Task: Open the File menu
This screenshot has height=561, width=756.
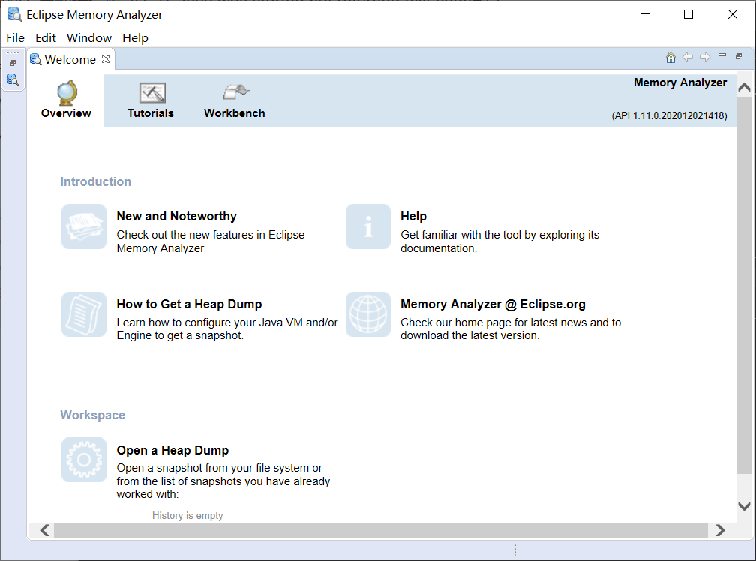Action: point(16,38)
